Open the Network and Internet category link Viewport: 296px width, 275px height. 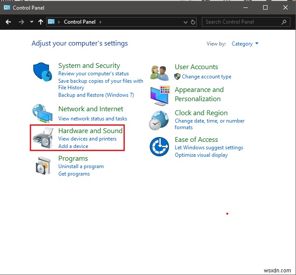[91, 109]
